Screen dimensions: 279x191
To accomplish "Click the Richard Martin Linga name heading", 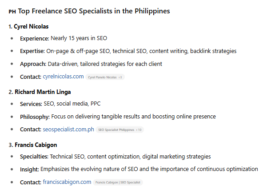I will point(43,92).
